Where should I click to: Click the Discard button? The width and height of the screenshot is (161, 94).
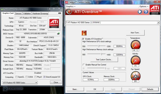pyautogui.click(x=132, y=89)
